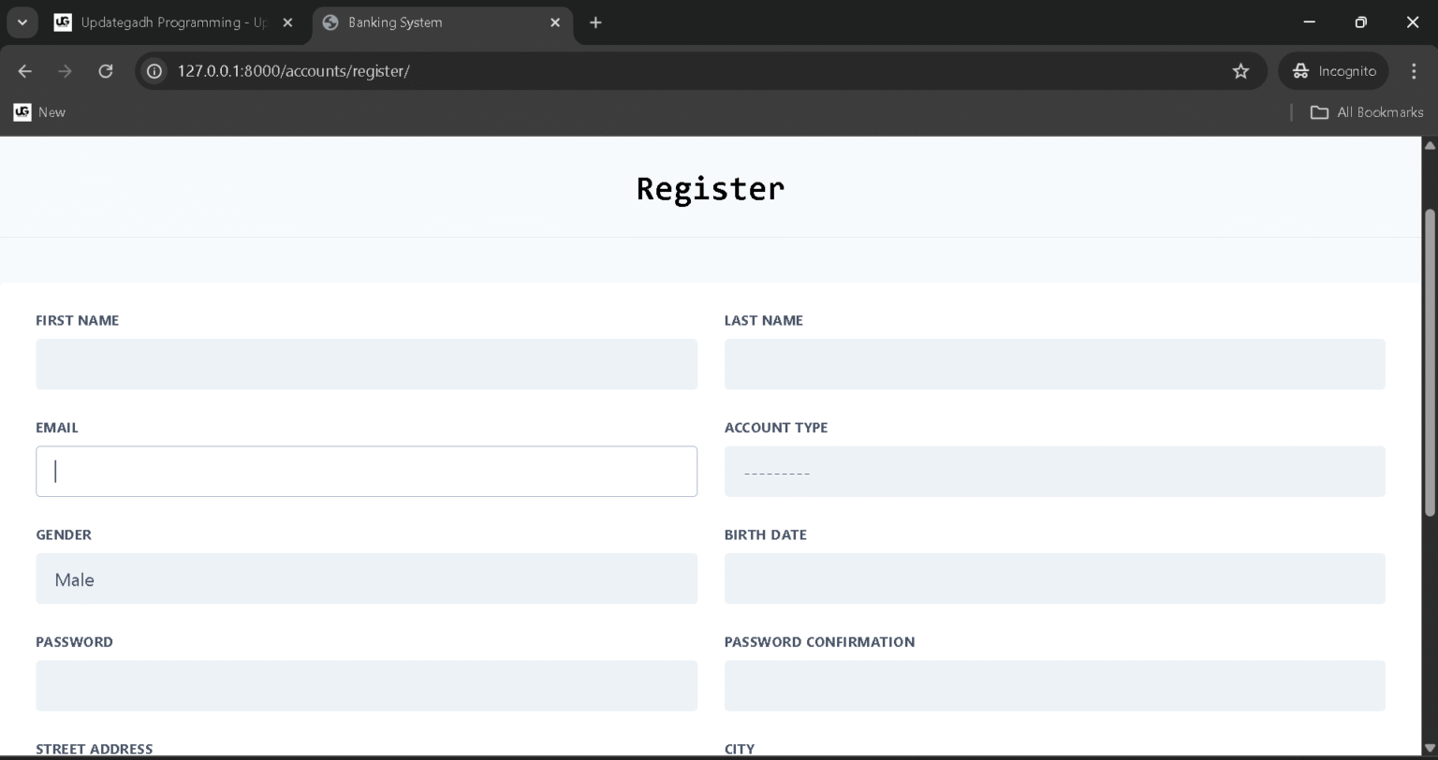Open the New bookmark link
Image resolution: width=1438 pixels, height=760 pixels.
40,112
